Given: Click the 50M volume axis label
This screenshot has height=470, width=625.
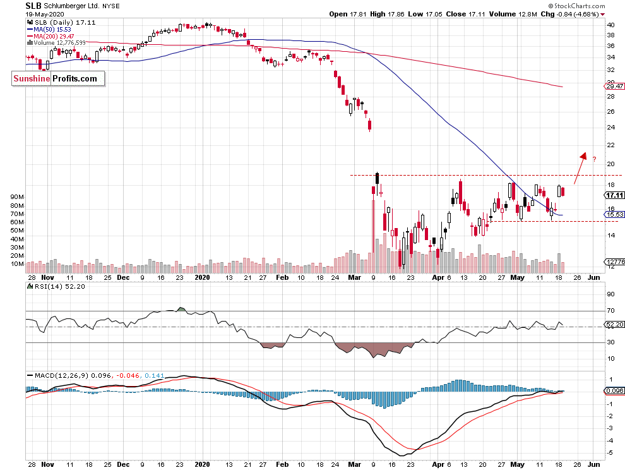Looking at the screenshot, I should coord(17,231).
